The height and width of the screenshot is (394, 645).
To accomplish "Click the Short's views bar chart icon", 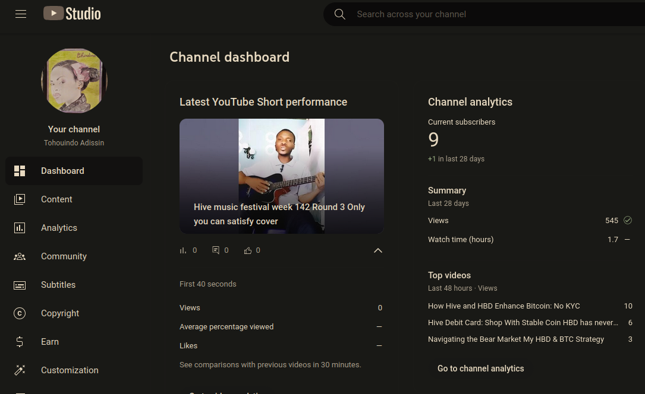I will tap(183, 250).
